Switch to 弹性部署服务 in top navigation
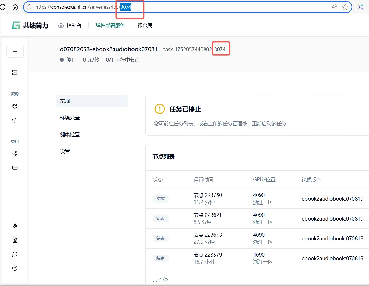This screenshot has height=286, width=369. pyautogui.click(x=110, y=25)
